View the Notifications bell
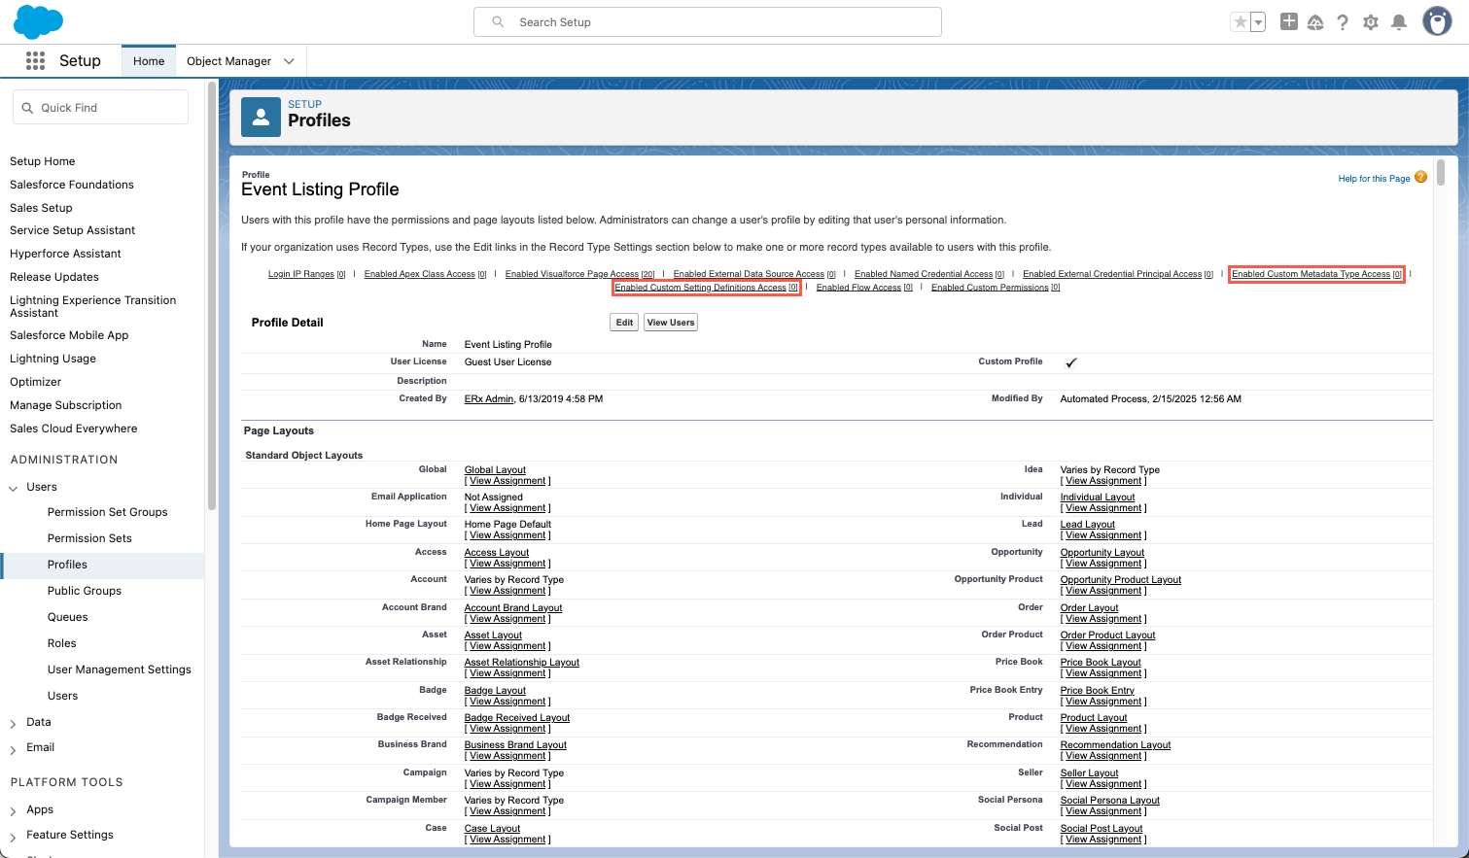This screenshot has width=1469, height=858. (1399, 22)
